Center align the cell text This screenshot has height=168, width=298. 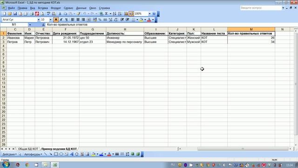pos(78,20)
